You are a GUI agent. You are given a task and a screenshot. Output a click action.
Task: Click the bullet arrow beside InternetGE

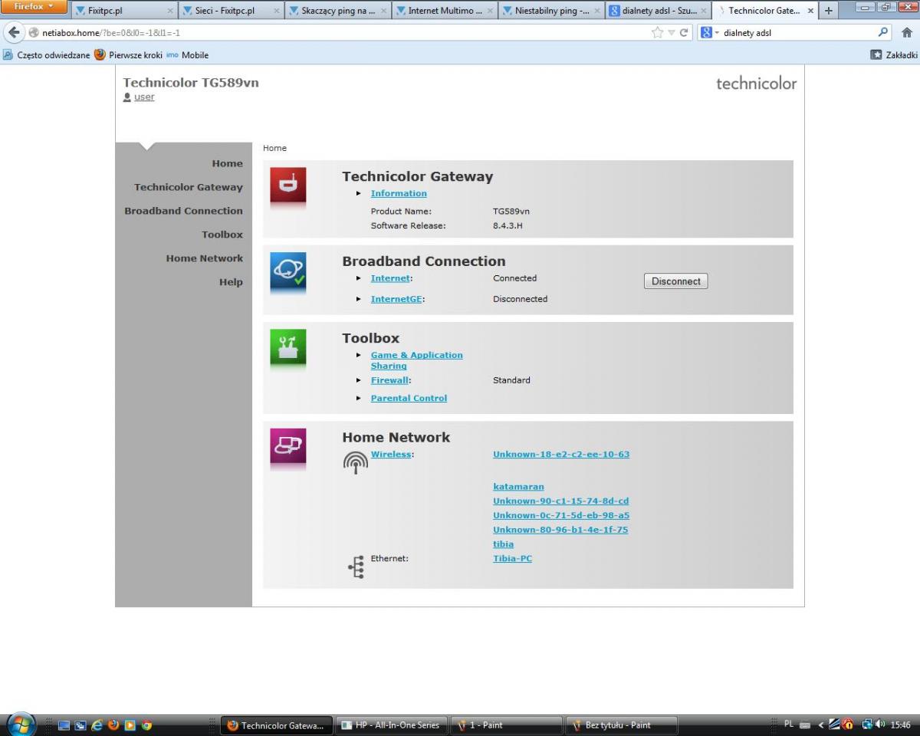359,300
